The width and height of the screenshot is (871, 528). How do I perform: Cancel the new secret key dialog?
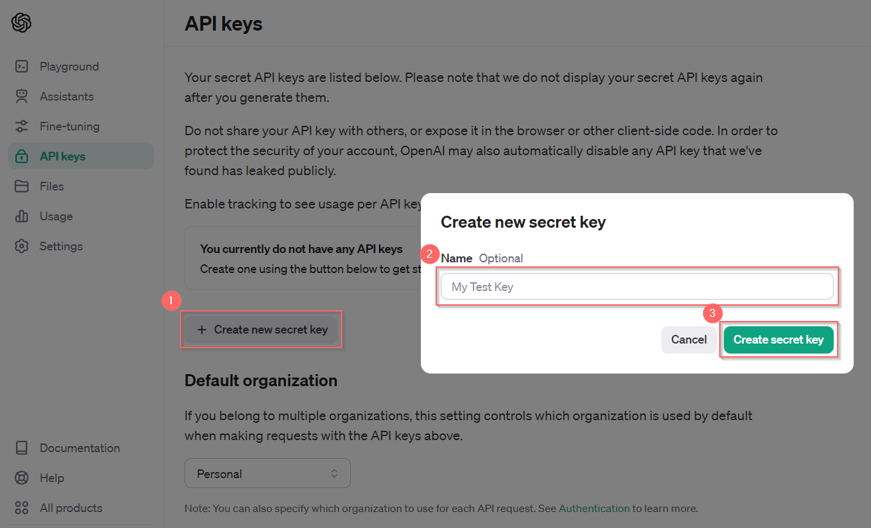pyautogui.click(x=689, y=340)
